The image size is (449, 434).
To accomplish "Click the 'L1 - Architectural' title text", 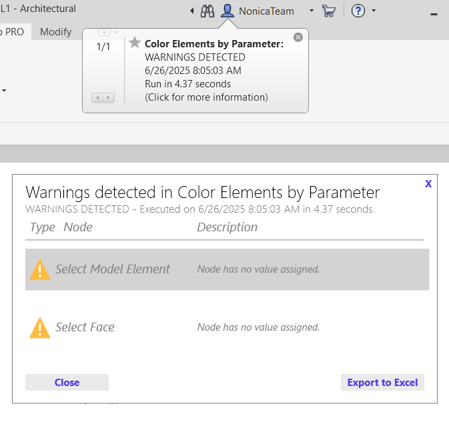I will click(x=38, y=9).
